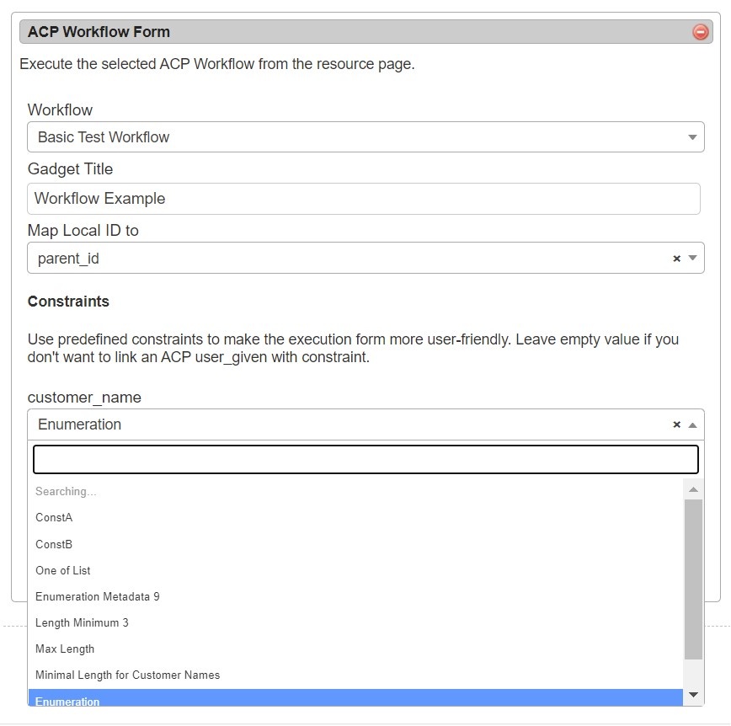Click the Gadget Title text field
This screenshot has width=731, height=726.
(x=364, y=199)
